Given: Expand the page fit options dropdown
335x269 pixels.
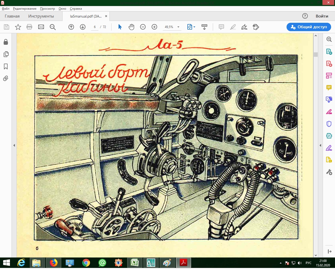Looking at the screenshot, I should point(194,27).
